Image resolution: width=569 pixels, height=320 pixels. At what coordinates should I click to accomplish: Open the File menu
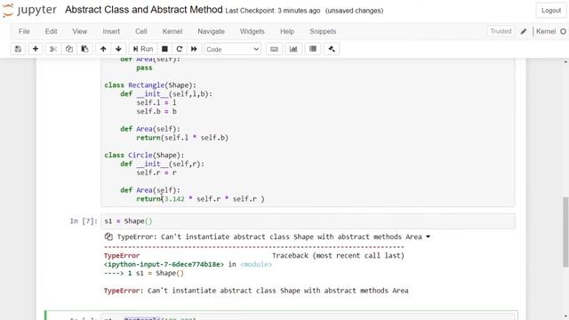pos(24,32)
